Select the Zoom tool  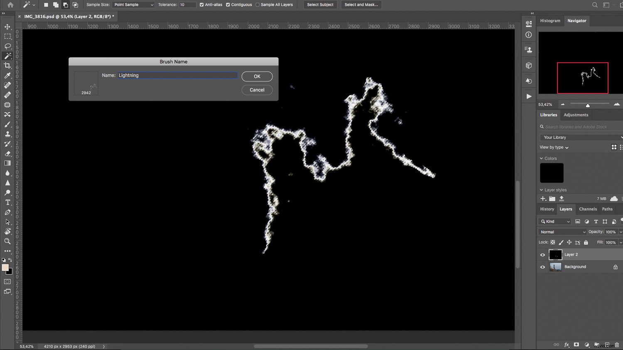(7, 241)
